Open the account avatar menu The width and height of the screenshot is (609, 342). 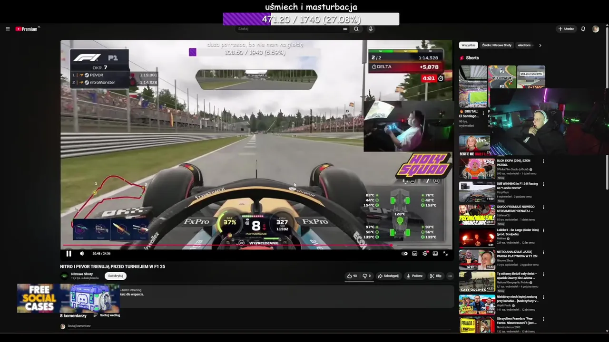[595, 29]
